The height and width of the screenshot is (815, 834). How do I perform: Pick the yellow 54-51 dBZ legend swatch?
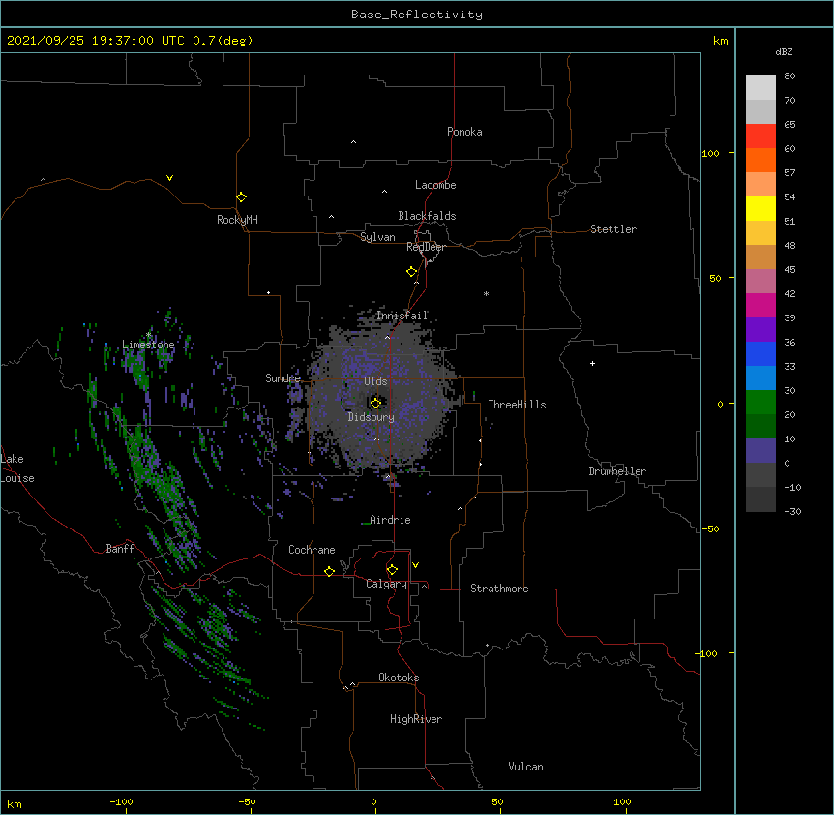click(760, 208)
